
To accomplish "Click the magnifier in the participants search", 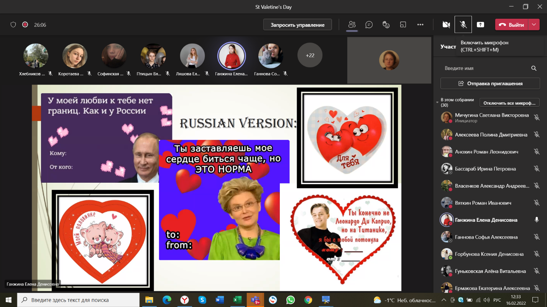I will click(534, 68).
